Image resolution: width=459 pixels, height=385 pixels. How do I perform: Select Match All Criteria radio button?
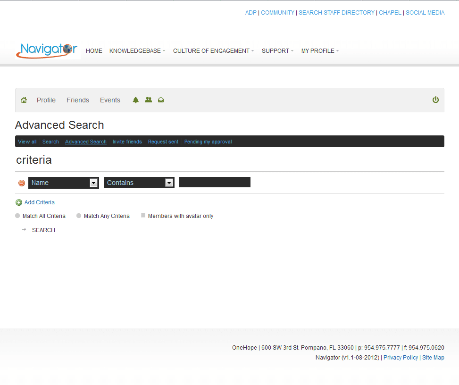point(17,216)
